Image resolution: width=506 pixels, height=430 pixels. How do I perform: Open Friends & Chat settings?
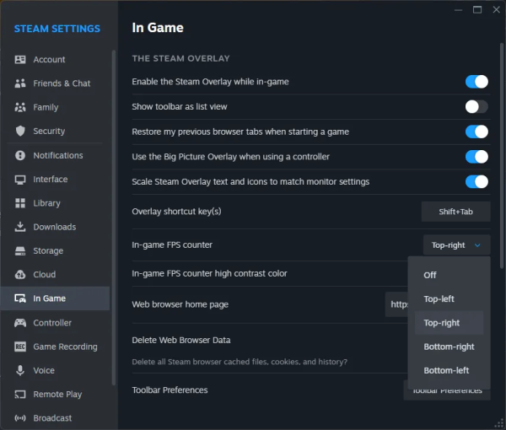point(55,83)
